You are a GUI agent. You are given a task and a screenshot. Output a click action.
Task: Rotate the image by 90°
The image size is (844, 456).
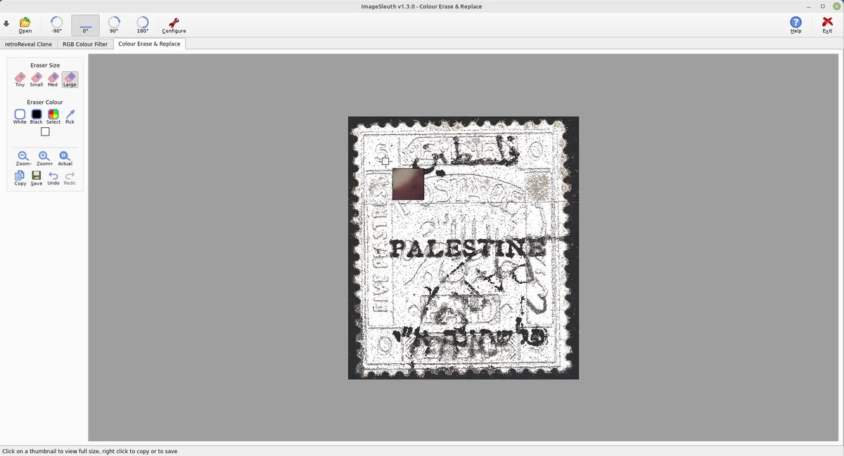point(114,25)
